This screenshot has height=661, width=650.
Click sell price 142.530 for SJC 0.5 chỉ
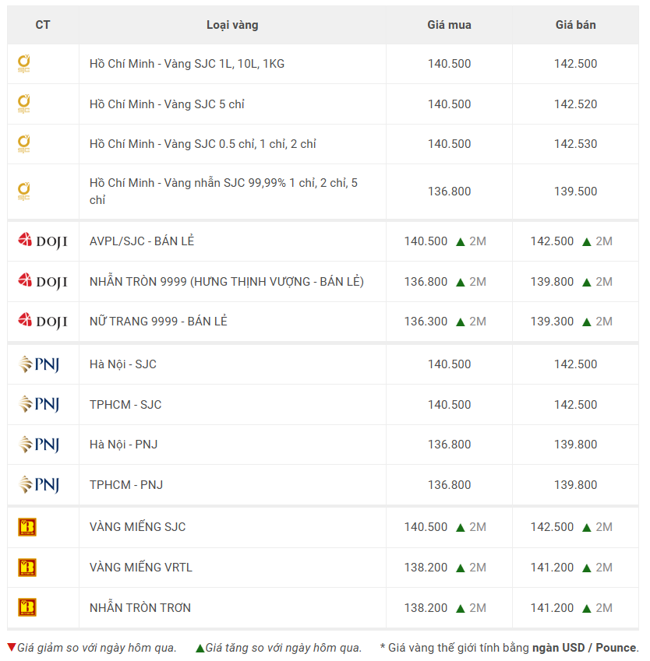[575, 144]
